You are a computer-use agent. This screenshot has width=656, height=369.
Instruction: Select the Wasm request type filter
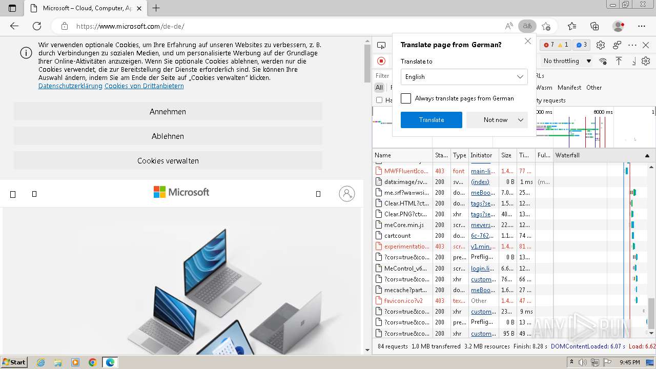click(x=544, y=88)
